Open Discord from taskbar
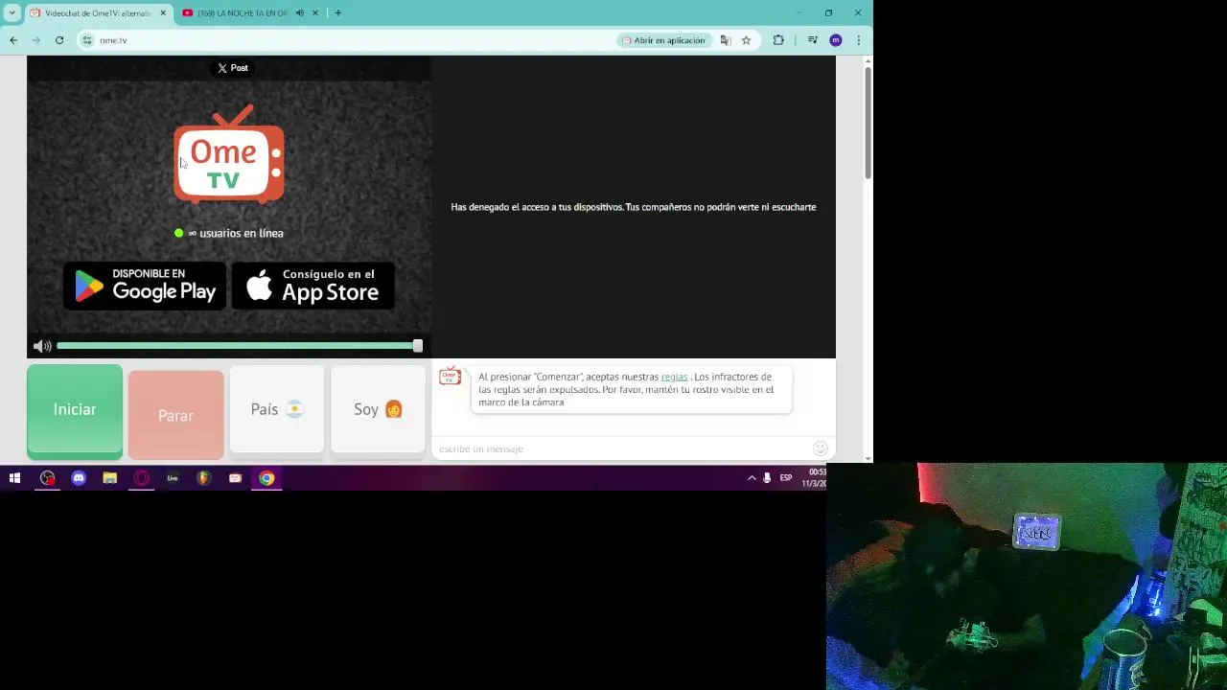Viewport: 1227px width, 690px height. [79, 478]
